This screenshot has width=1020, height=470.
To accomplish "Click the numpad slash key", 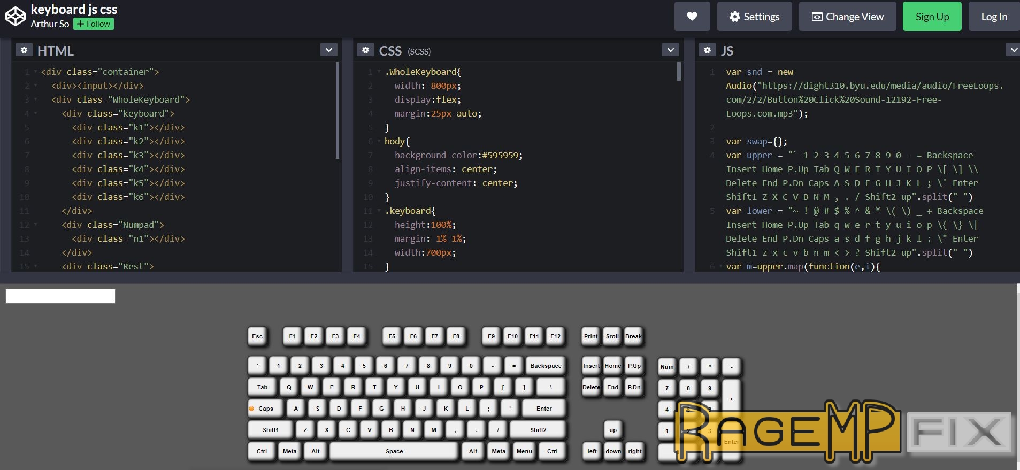I will coord(688,367).
